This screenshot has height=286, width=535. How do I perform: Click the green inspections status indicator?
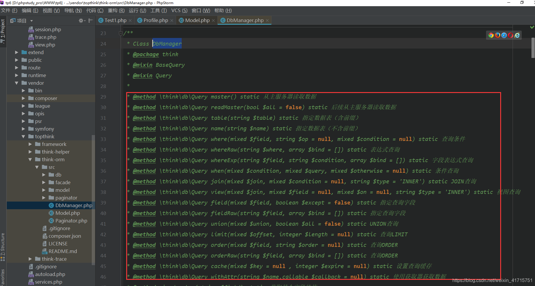click(532, 27)
